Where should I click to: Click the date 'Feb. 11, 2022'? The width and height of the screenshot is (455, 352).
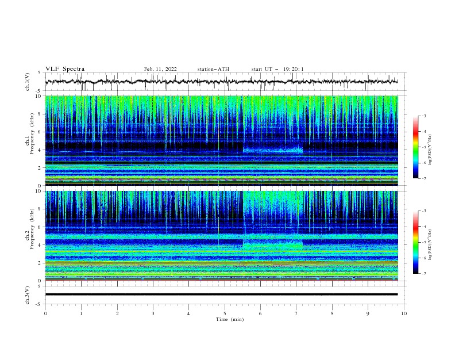pos(160,69)
